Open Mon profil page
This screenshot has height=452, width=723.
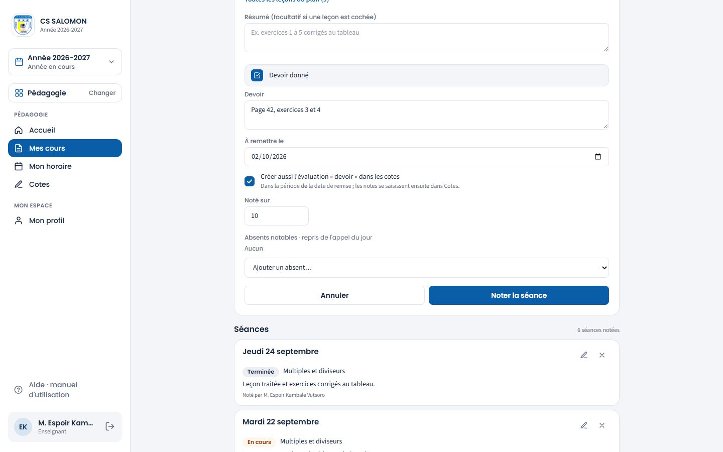(65, 220)
